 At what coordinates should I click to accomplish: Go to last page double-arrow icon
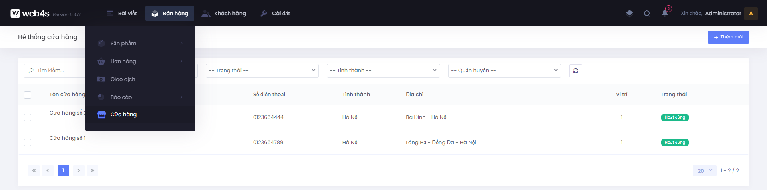point(92,170)
